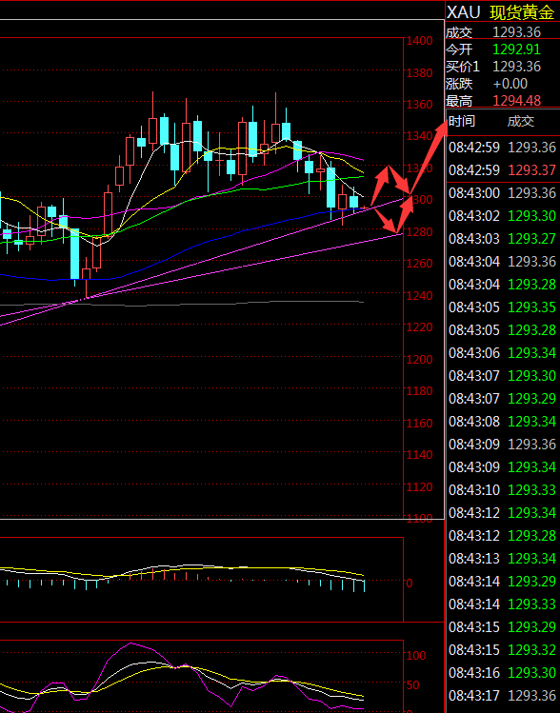Click the 1120 price axis label
The height and width of the screenshot is (713, 560).
pyautogui.click(x=419, y=486)
